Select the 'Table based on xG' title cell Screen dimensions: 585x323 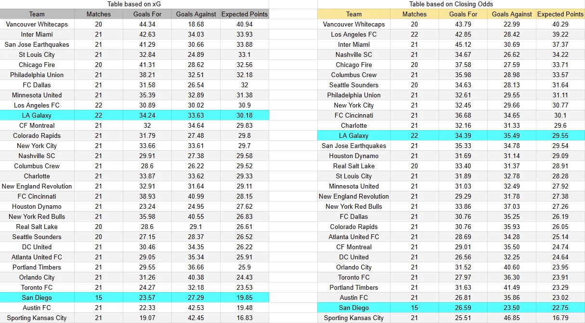(x=134, y=4)
